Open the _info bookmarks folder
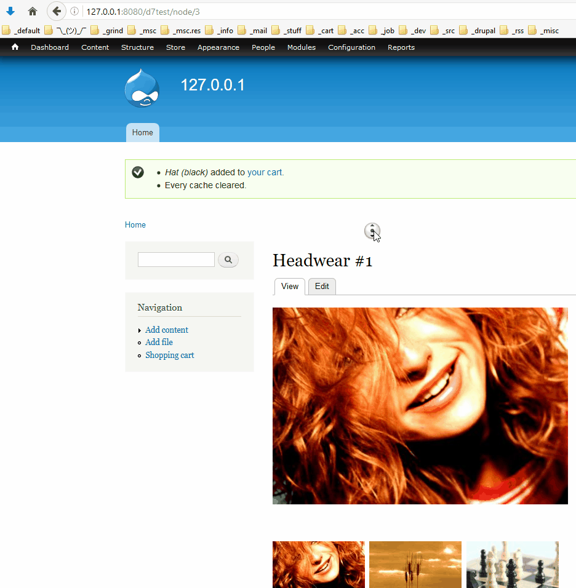Screen dimensions: 576x588 click(x=219, y=31)
